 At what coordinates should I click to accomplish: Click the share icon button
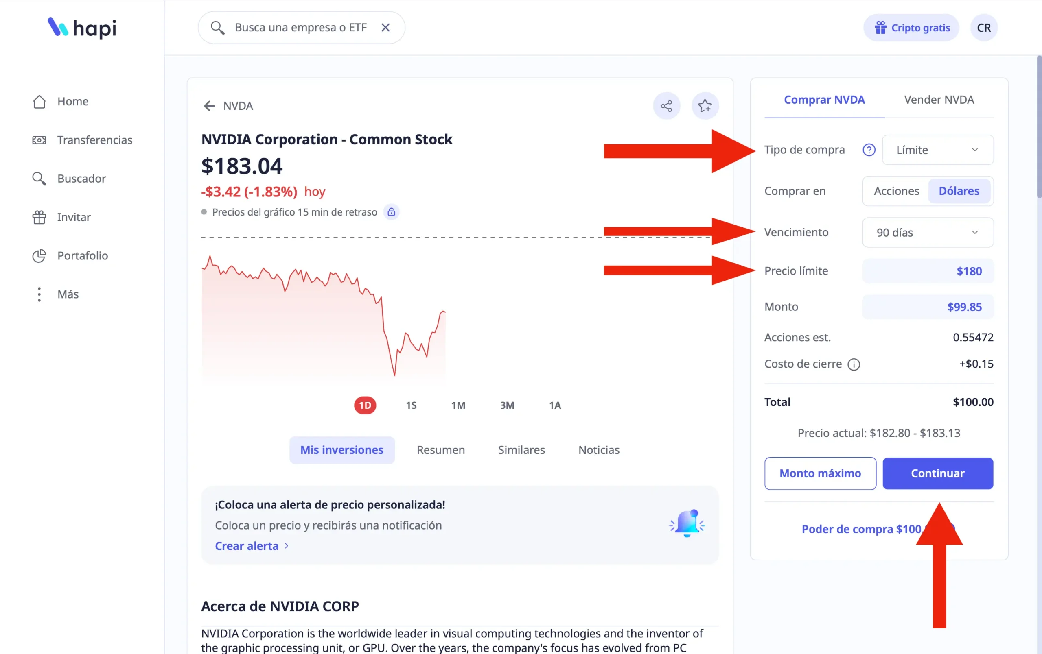tap(666, 106)
